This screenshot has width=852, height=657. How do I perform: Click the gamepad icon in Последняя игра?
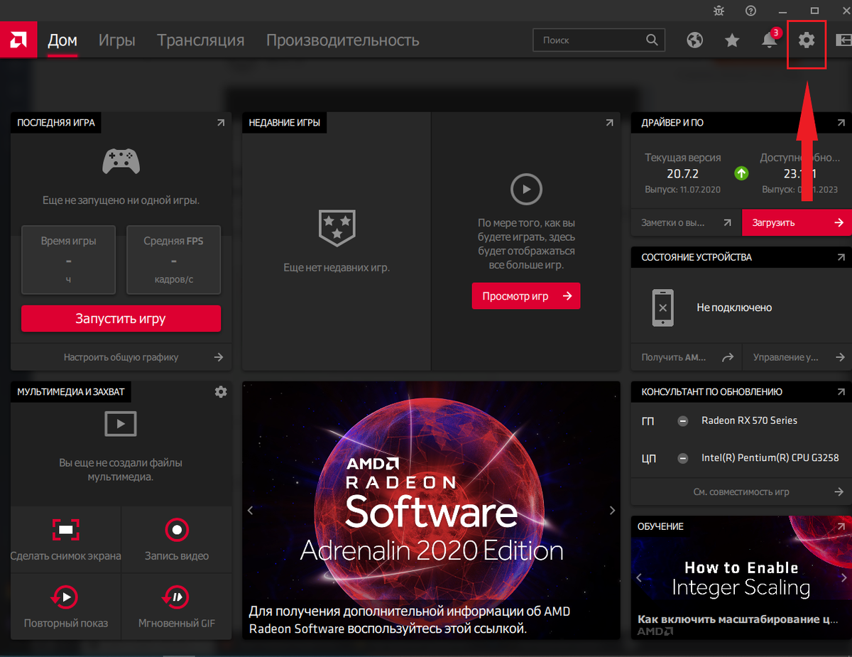121,161
